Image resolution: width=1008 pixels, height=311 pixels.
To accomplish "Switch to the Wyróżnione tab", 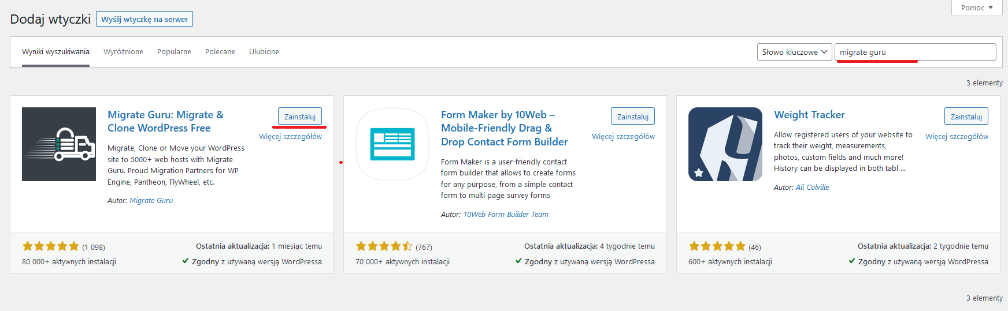I will [x=123, y=52].
